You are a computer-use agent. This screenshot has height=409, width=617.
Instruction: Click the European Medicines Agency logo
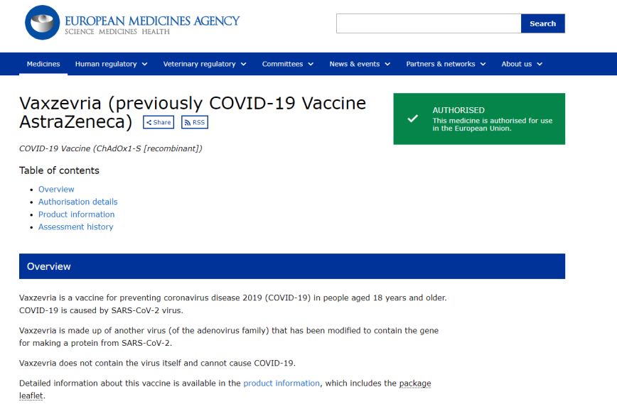[132, 23]
